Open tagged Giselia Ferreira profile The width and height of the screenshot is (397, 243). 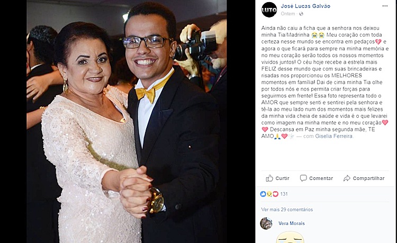click(x=333, y=136)
